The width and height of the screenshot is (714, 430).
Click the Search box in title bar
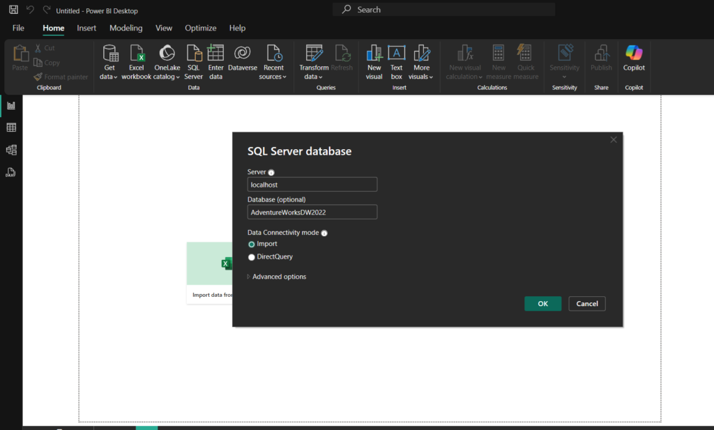pos(444,10)
